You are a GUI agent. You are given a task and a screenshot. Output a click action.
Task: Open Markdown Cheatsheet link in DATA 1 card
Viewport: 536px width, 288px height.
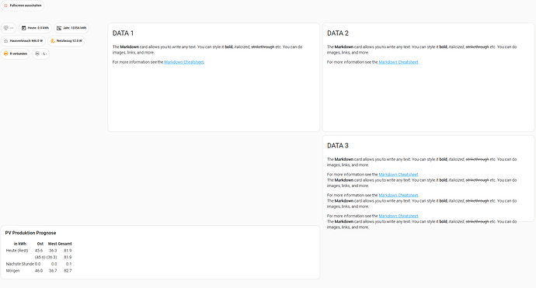click(184, 62)
